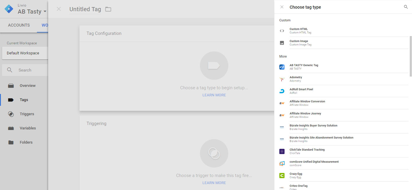The image size is (412, 190).
Task: Click the tag placeholder in Tag Configuration
Action: [214, 66]
